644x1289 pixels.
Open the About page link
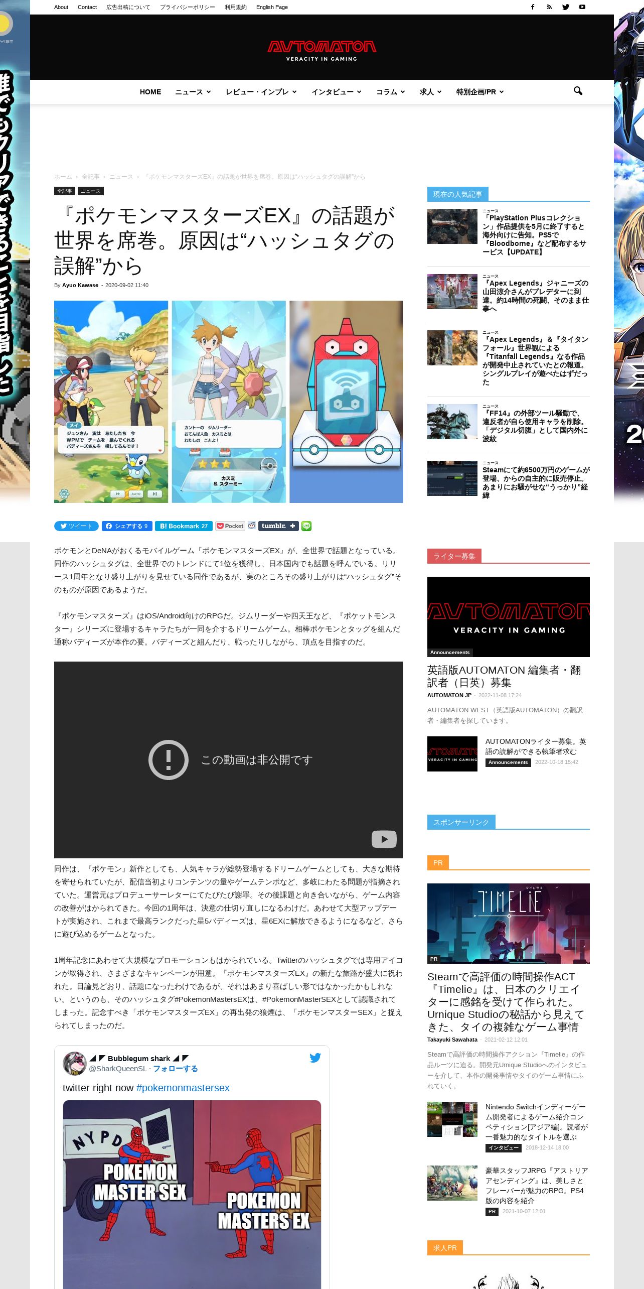pyautogui.click(x=61, y=7)
